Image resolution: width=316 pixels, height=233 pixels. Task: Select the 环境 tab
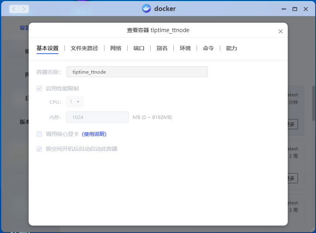(185, 48)
